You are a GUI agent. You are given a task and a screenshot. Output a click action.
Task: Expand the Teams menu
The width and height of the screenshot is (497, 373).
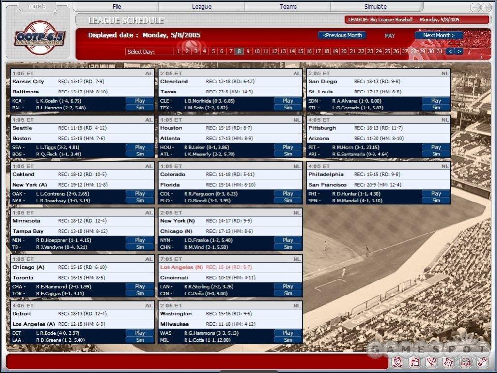tap(288, 7)
